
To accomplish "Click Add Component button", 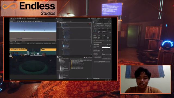I will (x=102, y=62).
